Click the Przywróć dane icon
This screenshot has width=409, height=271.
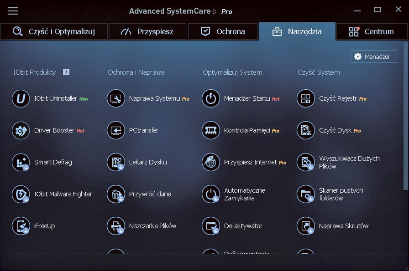[x=116, y=194]
